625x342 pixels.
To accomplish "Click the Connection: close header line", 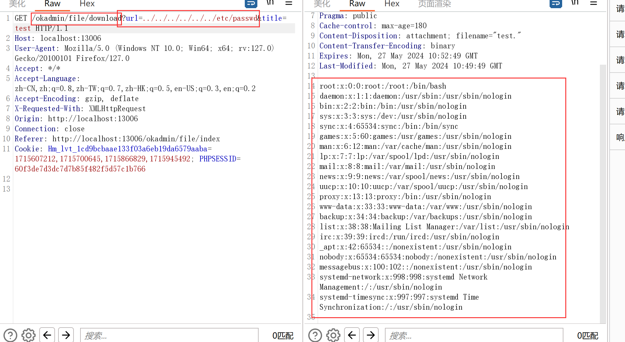I will click(50, 129).
